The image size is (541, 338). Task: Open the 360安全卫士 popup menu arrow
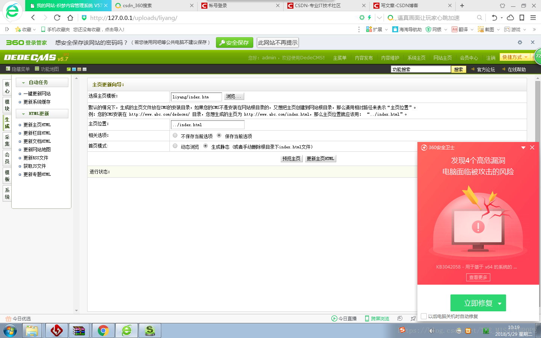tap(523, 148)
